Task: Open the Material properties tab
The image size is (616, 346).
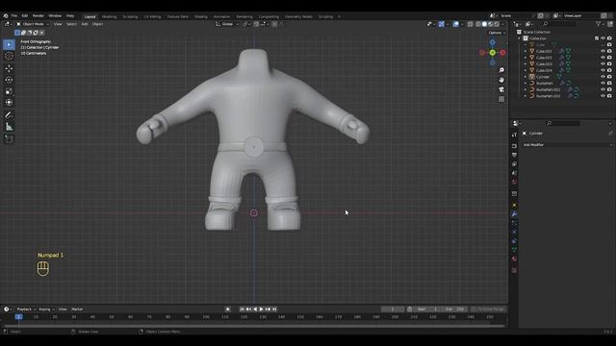Action: coord(514,259)
